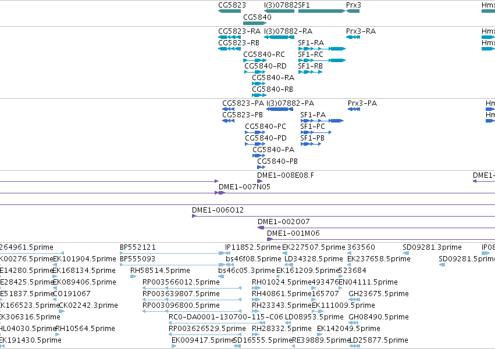The width and height of the screenshot is (495, 349).
Task: Open EST BP555093
Action: coord(172,265)
